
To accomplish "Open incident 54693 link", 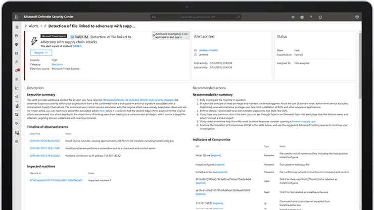I will point(77,46).
